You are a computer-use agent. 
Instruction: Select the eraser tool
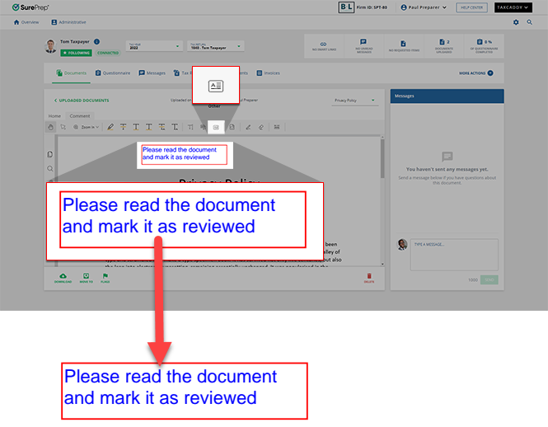point(260,127)
